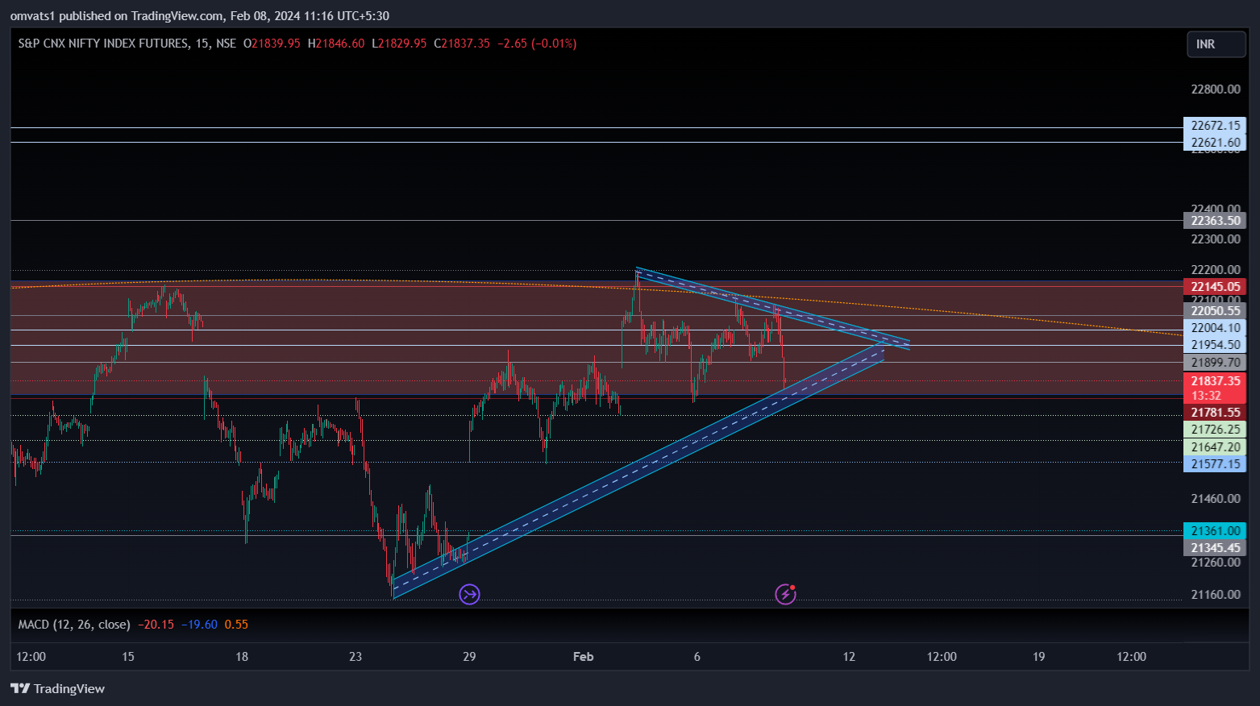
Task: Click the 18 date label on time axis
Action: pyautogui.click(x=242, y=657)
